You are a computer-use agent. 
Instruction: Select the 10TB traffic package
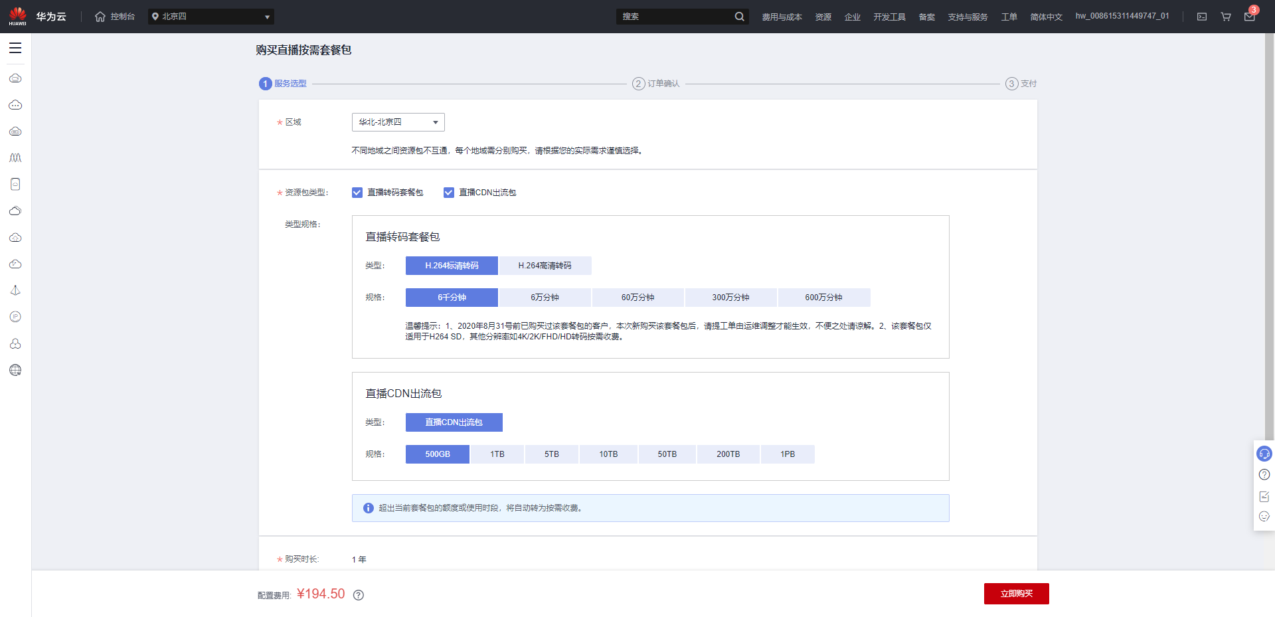(x=608, y=454)
